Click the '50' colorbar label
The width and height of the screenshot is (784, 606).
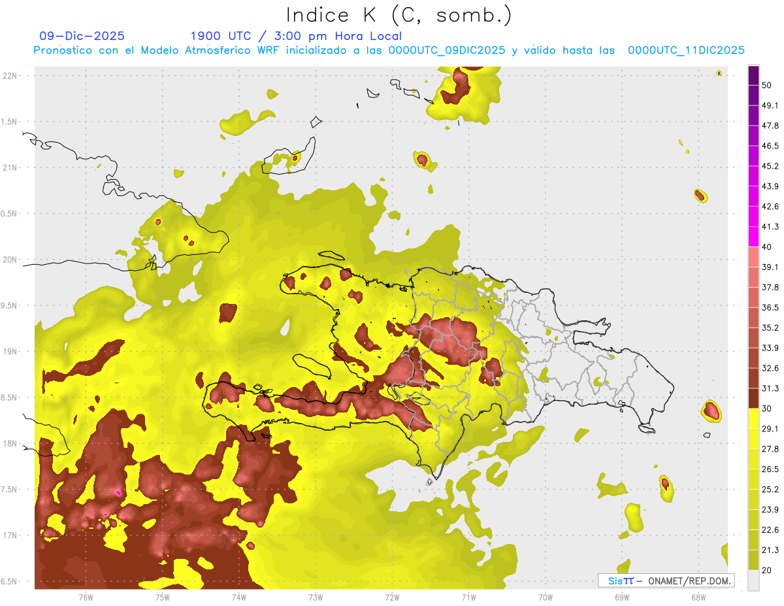pyautogui.click(x=767, y=85)
